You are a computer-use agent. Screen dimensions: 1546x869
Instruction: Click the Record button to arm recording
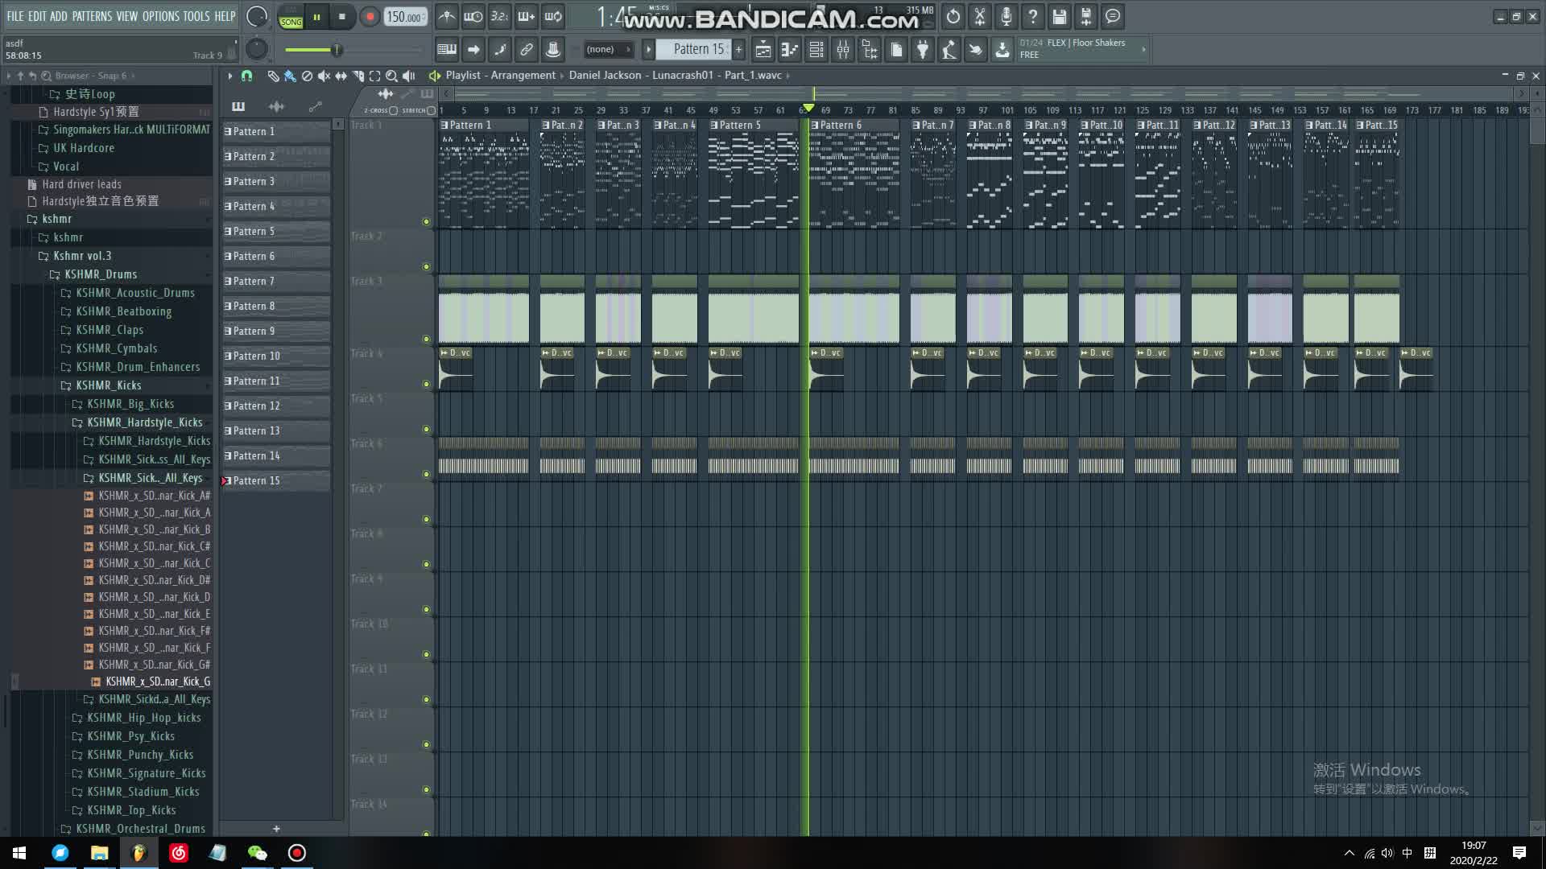point(369,17)
